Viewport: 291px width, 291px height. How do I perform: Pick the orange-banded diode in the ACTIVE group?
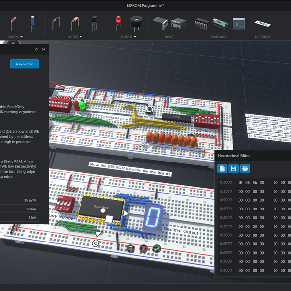(75, 24)
